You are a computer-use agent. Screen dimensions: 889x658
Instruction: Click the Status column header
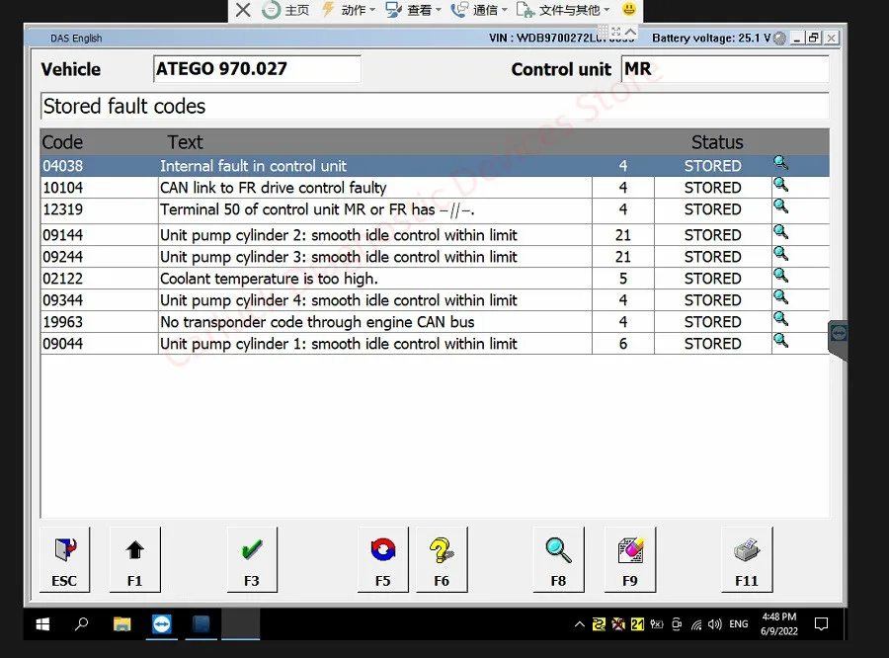click(717, 142)
